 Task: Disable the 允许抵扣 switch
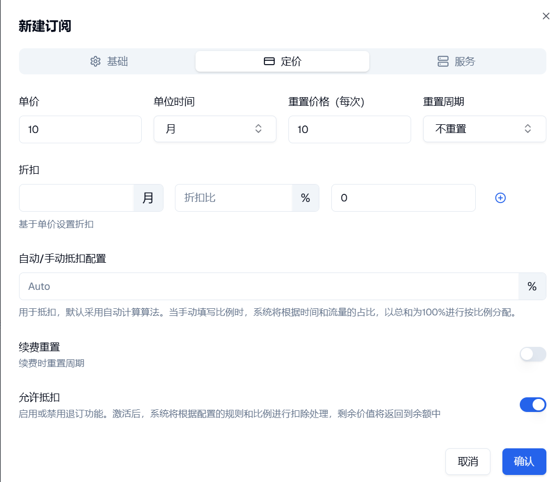(x=533, y=405)
